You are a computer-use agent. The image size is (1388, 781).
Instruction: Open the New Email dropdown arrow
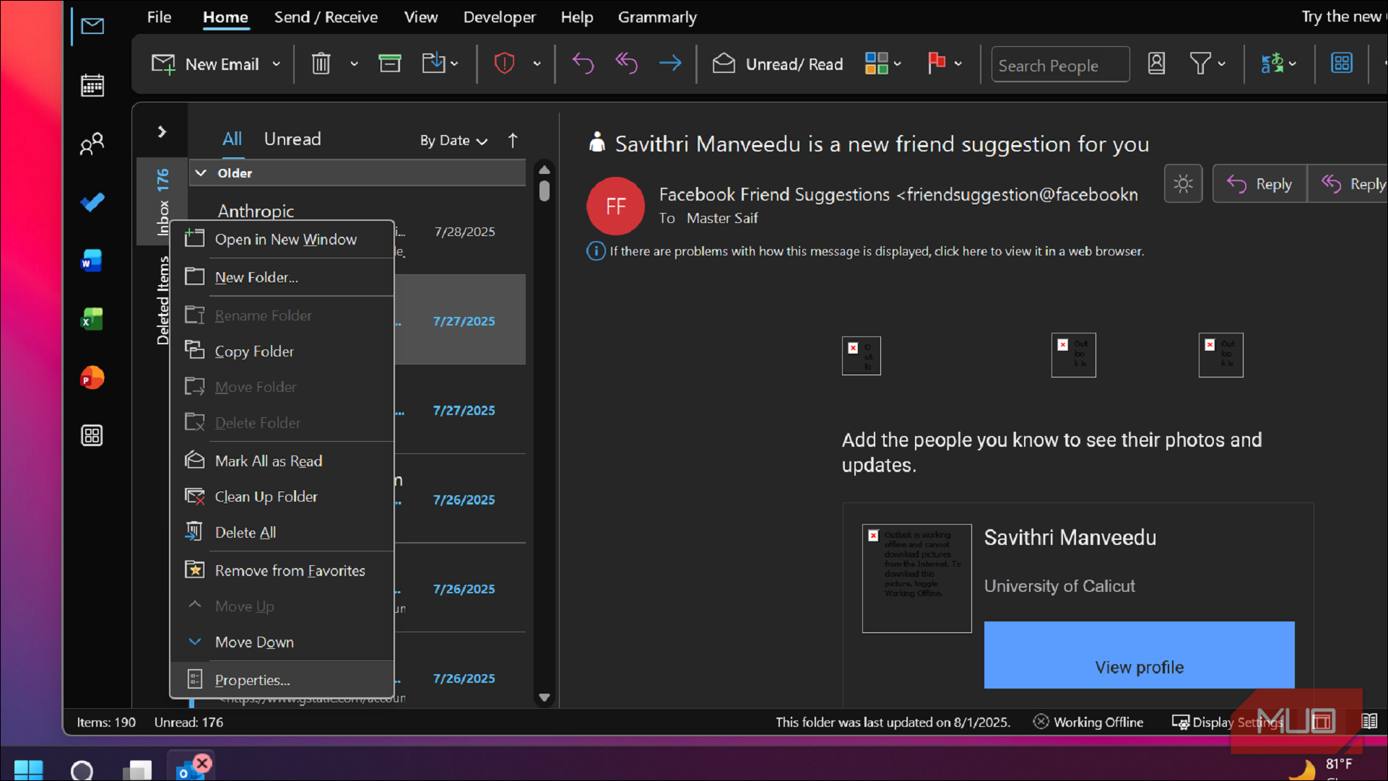(x=276, y=64)
